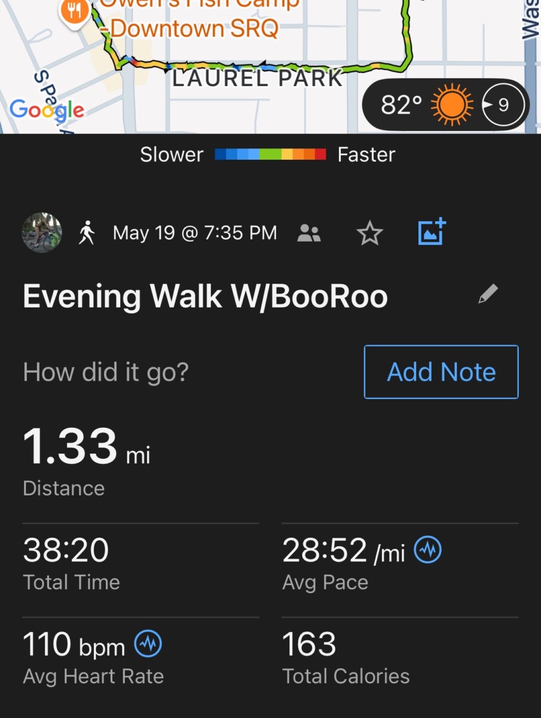Tap the Avg Heart Rate chart icon
The image size is (541, 718).
point(148,644)
